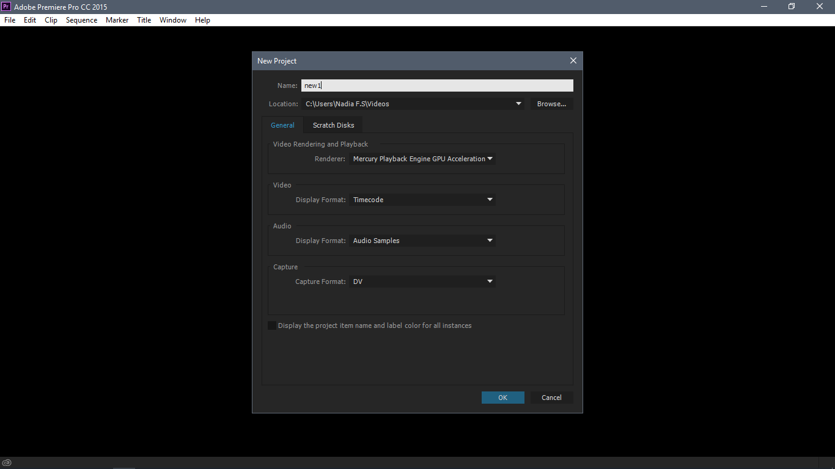
Task: Close the Adobe Premiere Pro window
Action: (x=820, y=7)
